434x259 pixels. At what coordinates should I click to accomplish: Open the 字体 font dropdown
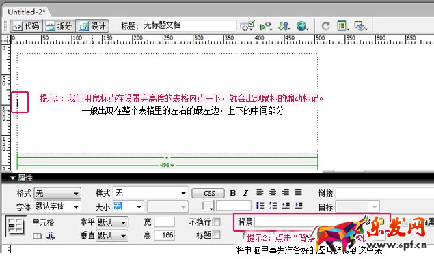pyautogui.click(x=57, y=207)
